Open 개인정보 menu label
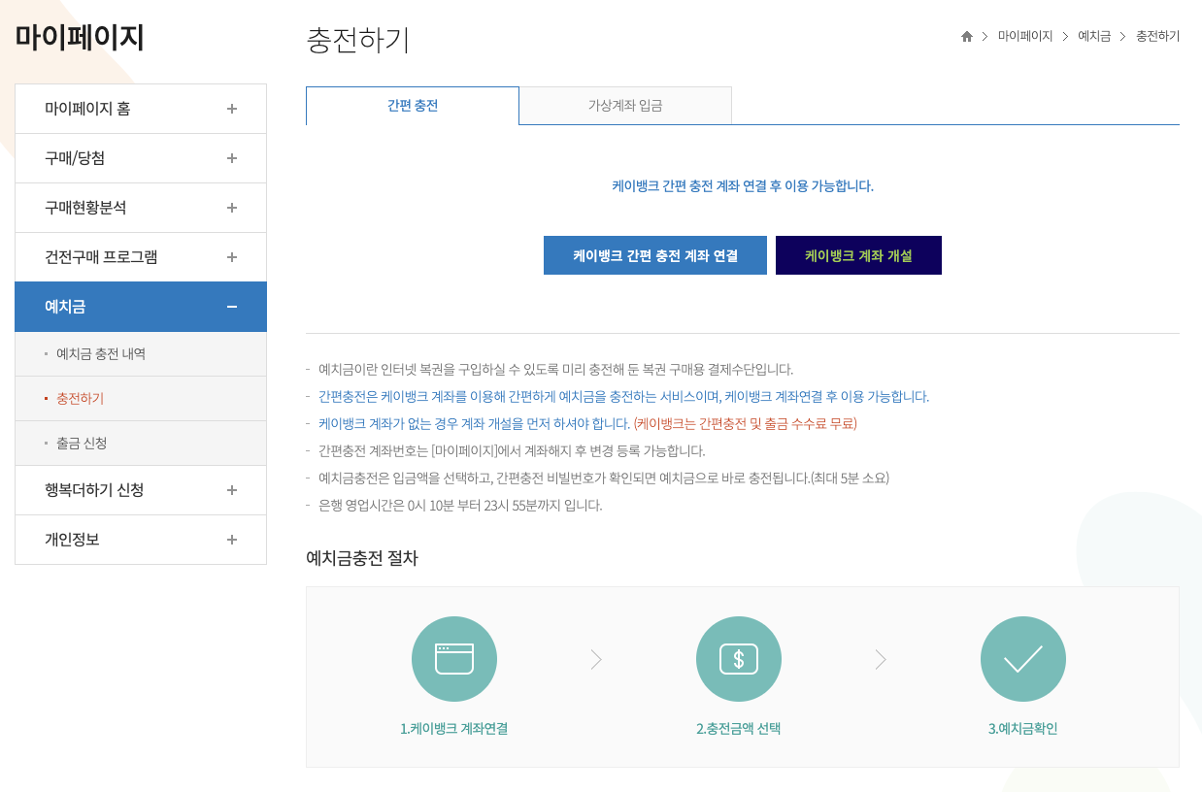 [x=72, y=540]
